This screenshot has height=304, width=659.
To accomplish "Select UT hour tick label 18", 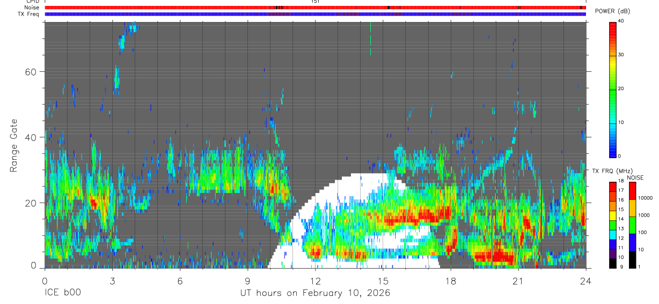I will [450, 280].
